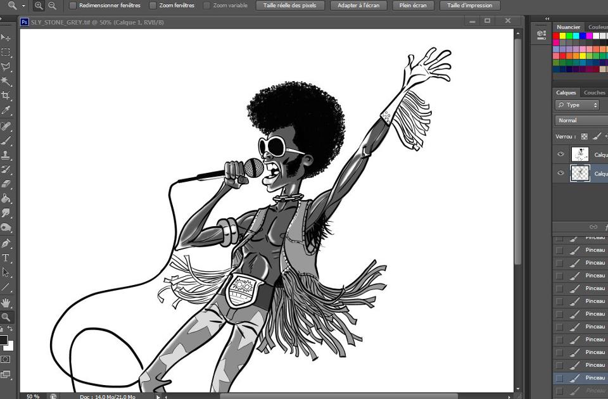This screenshot has height=399, width=608.
Task: Select the Crop tool in the toolbar
Action: coord(6,96)
